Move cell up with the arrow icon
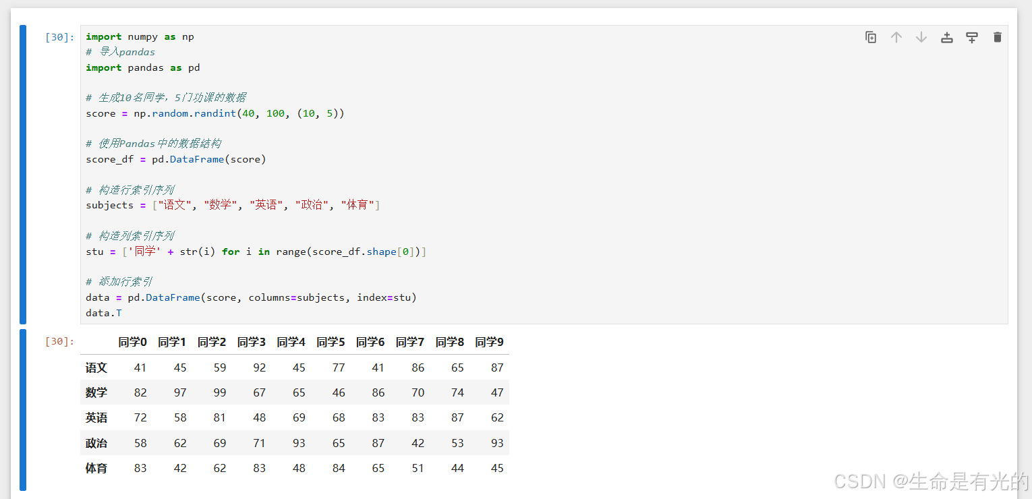This screenshot has width=1032, height=499. click(x=896, y=37)
